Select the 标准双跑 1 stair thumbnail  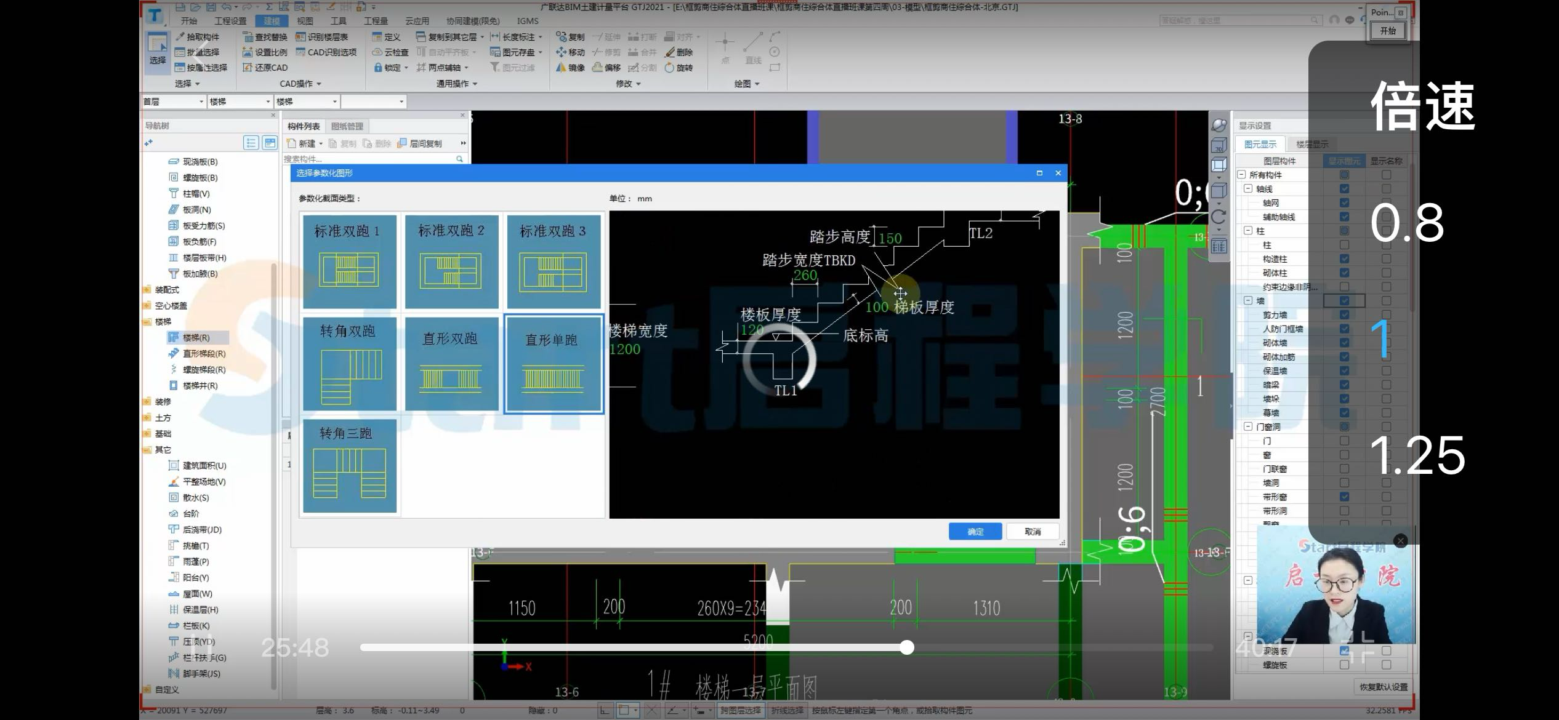click(348, 261)
